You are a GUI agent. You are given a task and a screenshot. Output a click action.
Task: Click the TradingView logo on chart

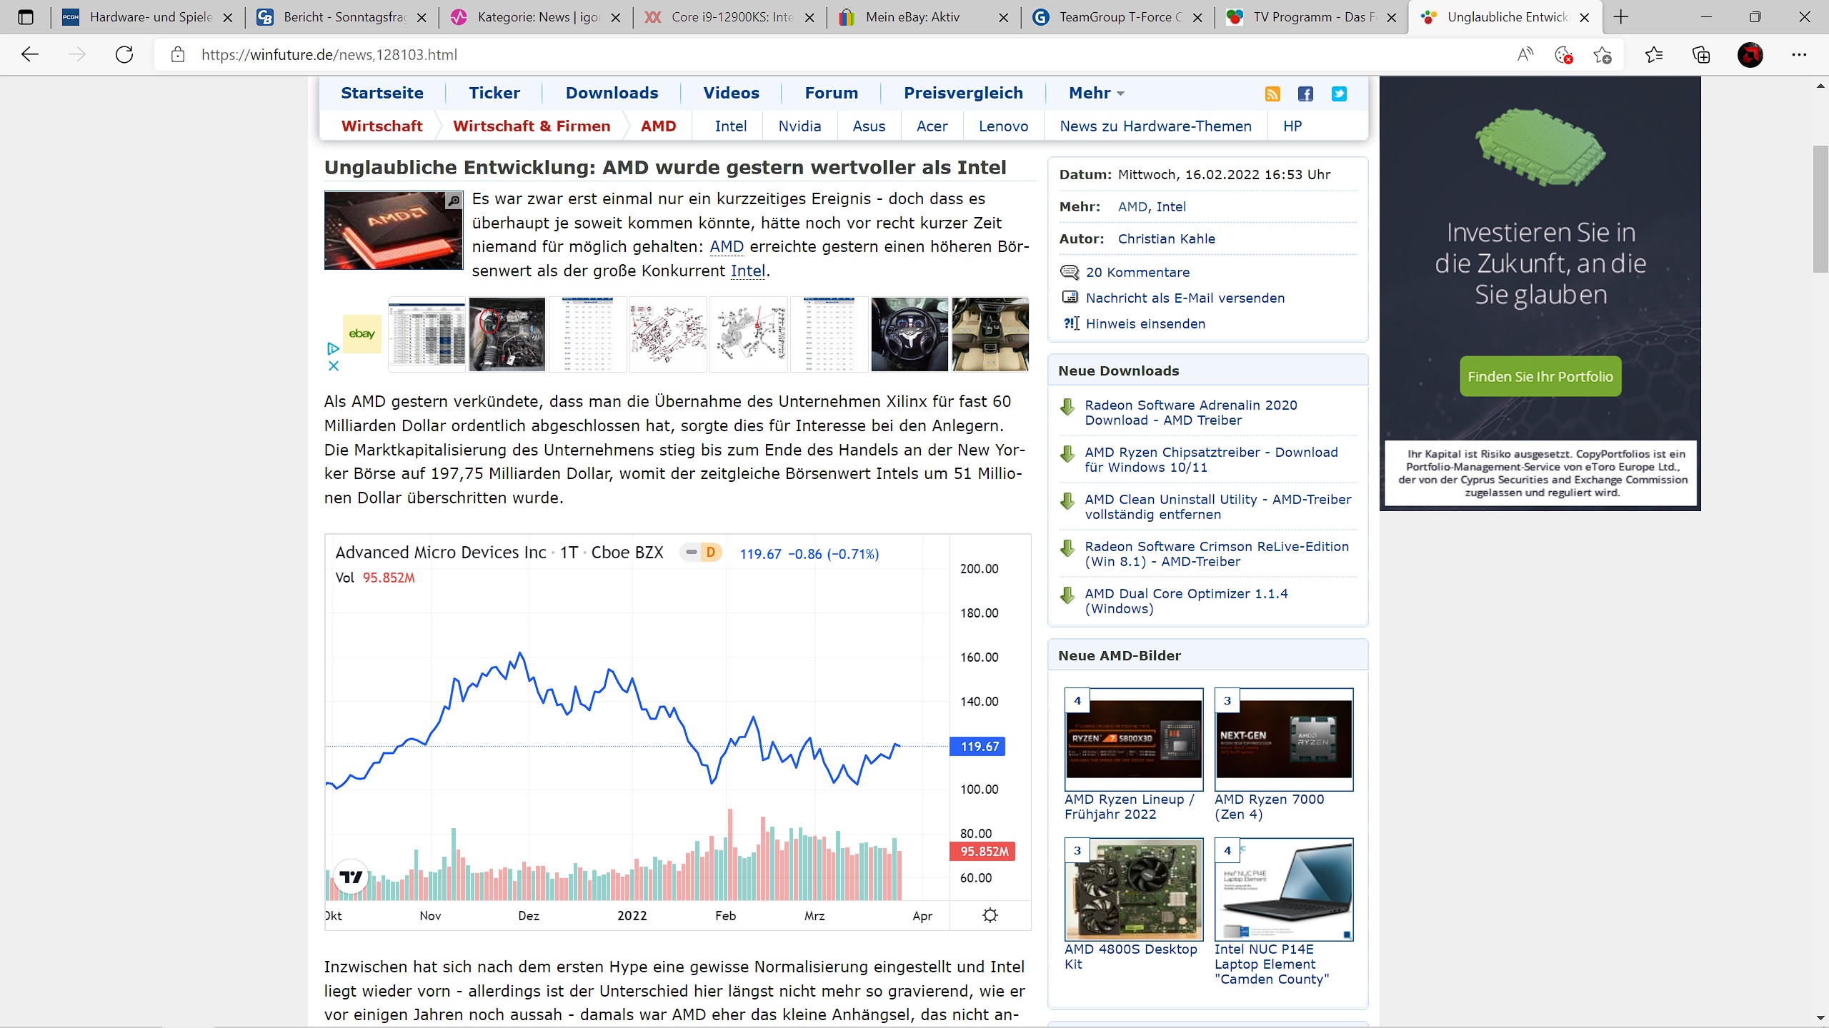[351, 877]
